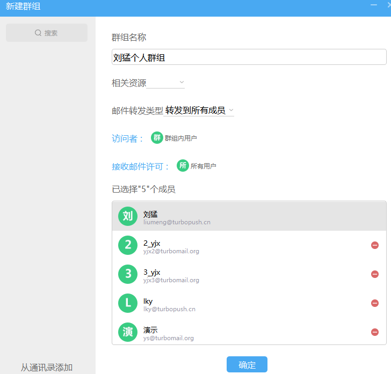Click the green 所 receive permission icon
Viewport: 391px width, 374px height.
point(183,166)
